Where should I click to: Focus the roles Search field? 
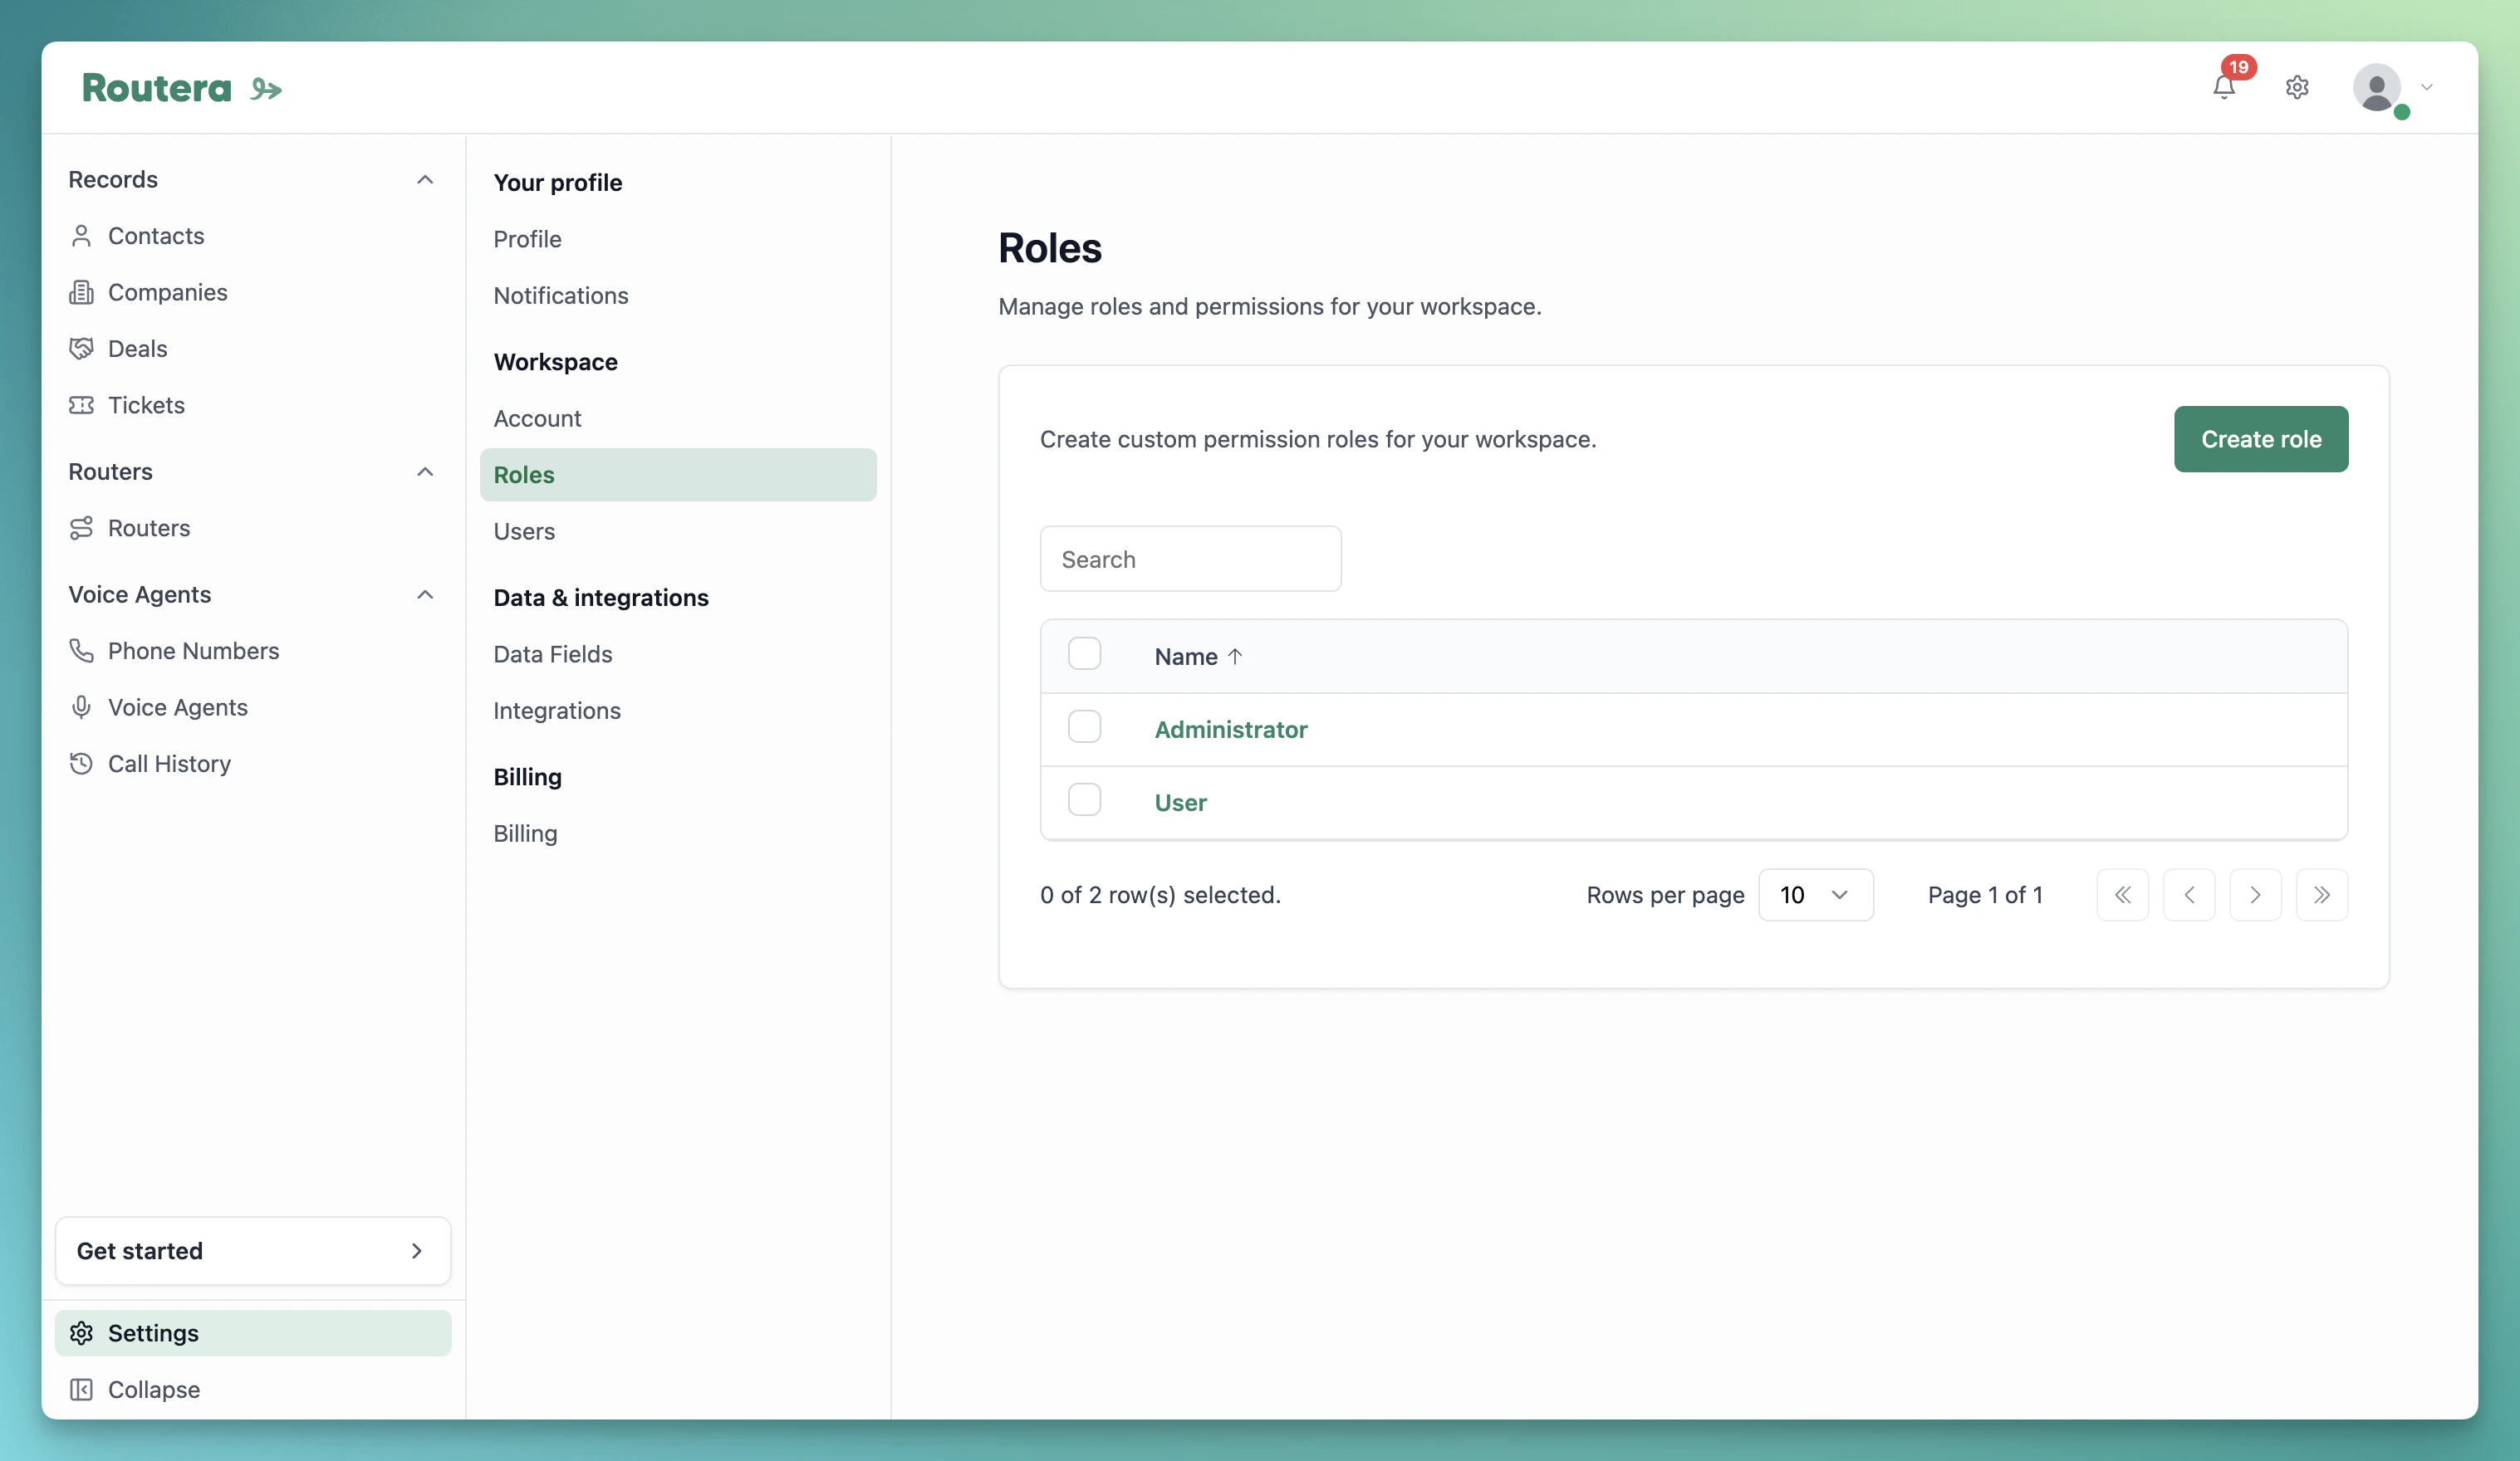tap(1190, 559)
